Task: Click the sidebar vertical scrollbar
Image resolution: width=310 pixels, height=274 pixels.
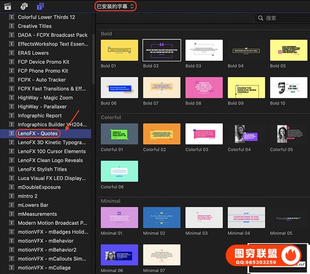Action: coord(94,52)
